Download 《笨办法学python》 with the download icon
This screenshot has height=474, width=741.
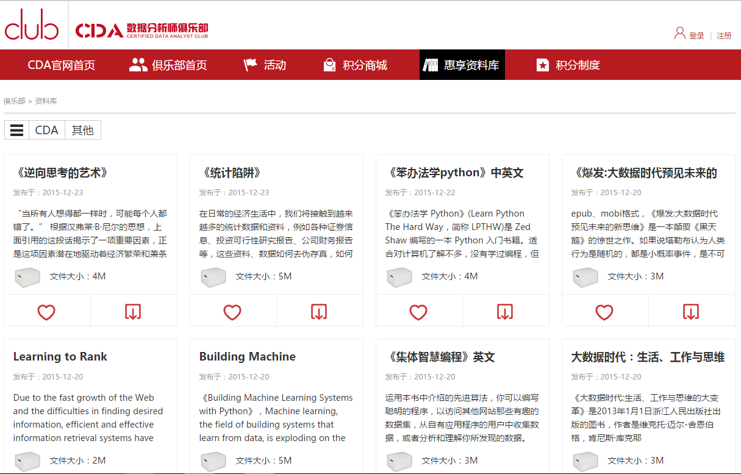(505, 312)
